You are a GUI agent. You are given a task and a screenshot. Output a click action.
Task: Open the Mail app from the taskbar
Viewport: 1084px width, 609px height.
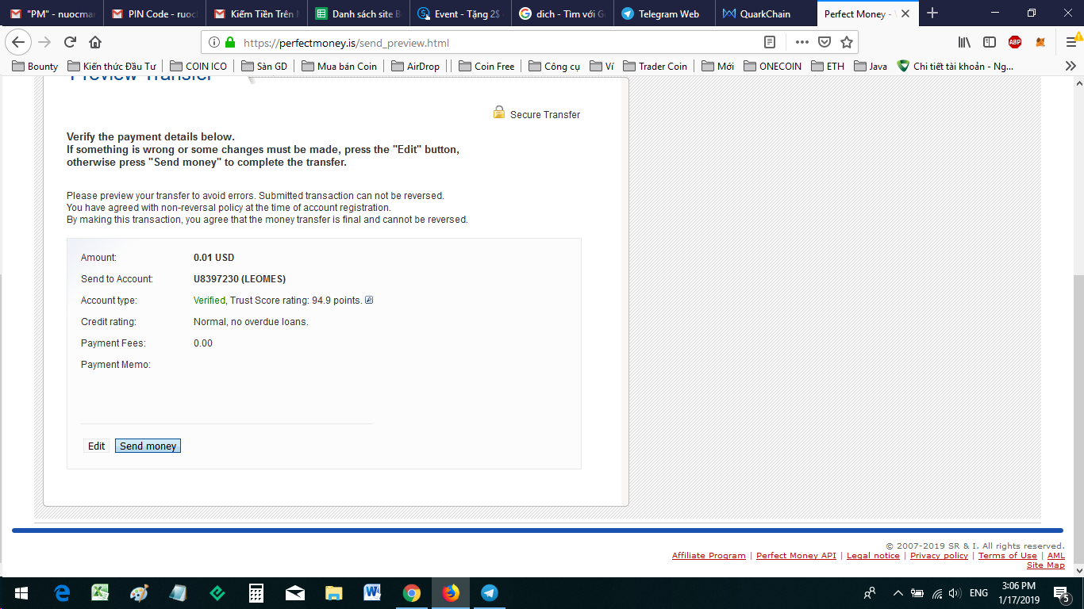295,593
